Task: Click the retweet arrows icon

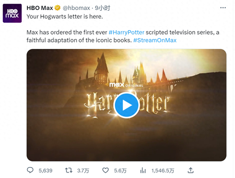Action: [x=69, y=170]
